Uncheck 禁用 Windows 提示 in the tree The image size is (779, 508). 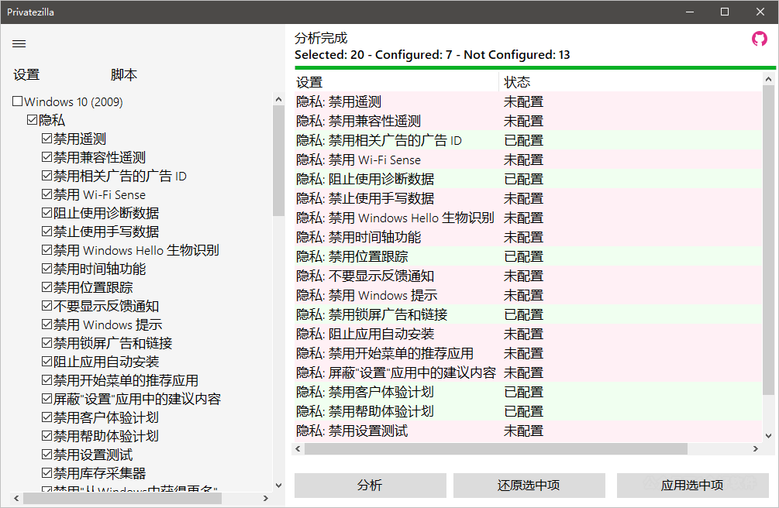point(47,324)
